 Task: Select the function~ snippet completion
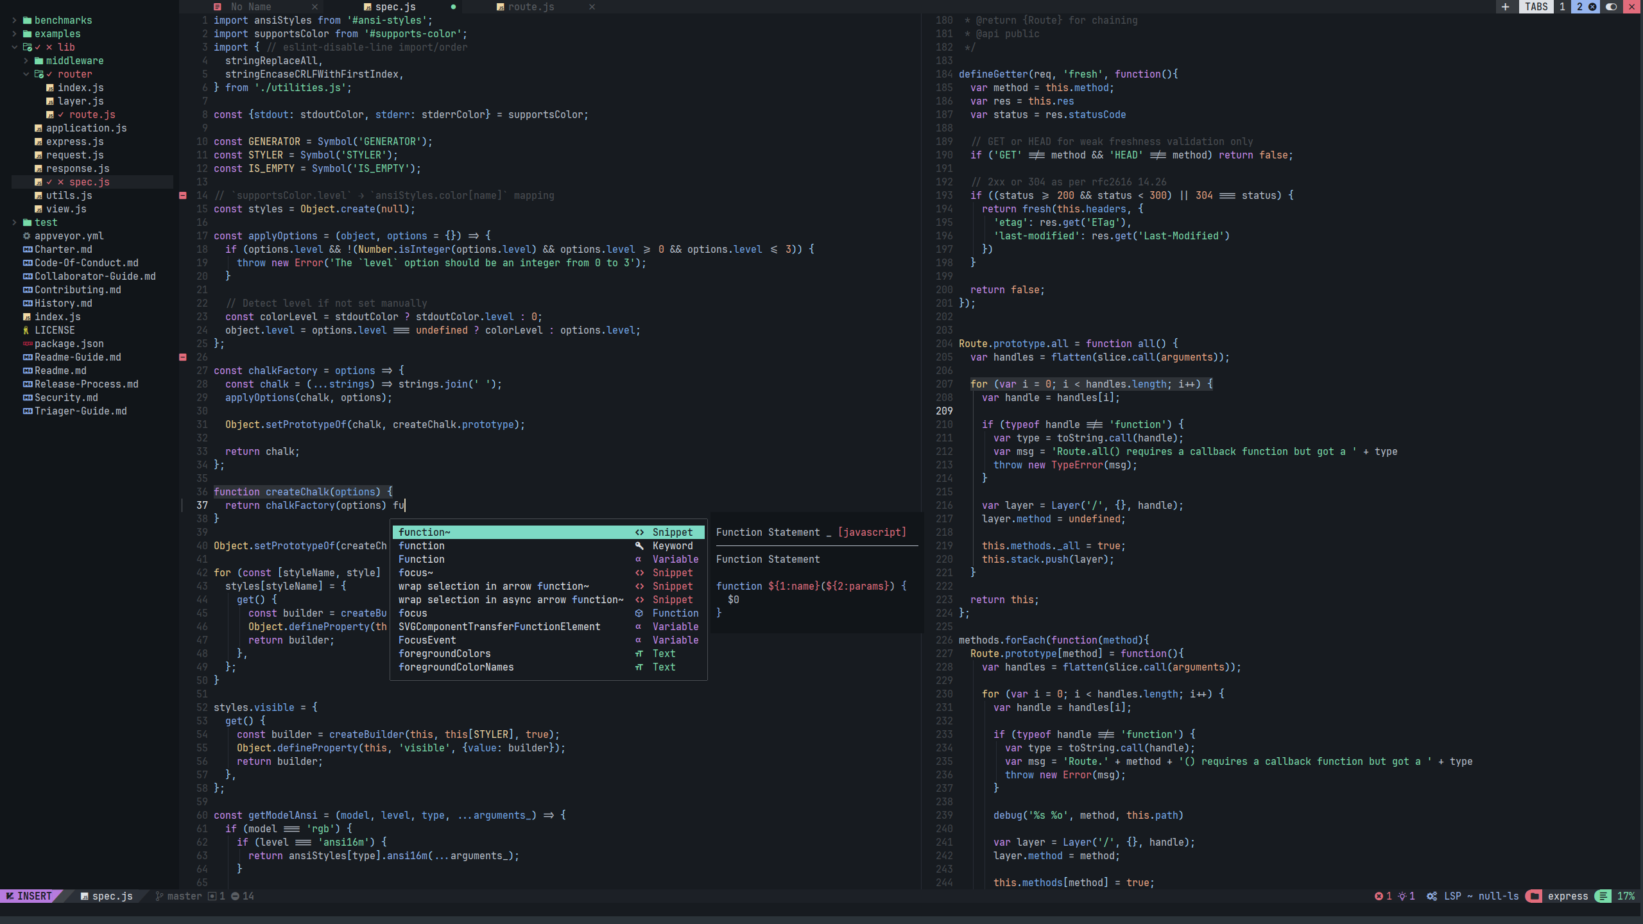coord(549,533)
